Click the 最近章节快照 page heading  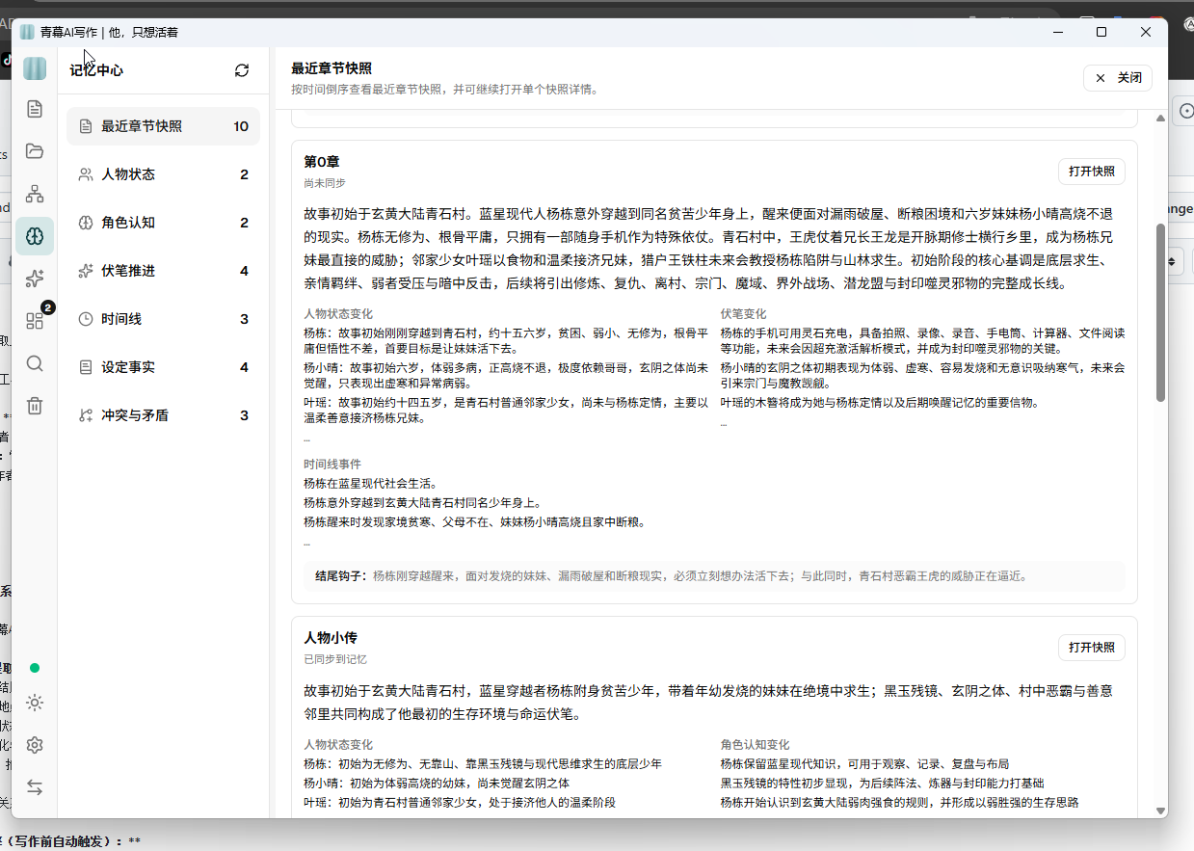pos(332,68)
